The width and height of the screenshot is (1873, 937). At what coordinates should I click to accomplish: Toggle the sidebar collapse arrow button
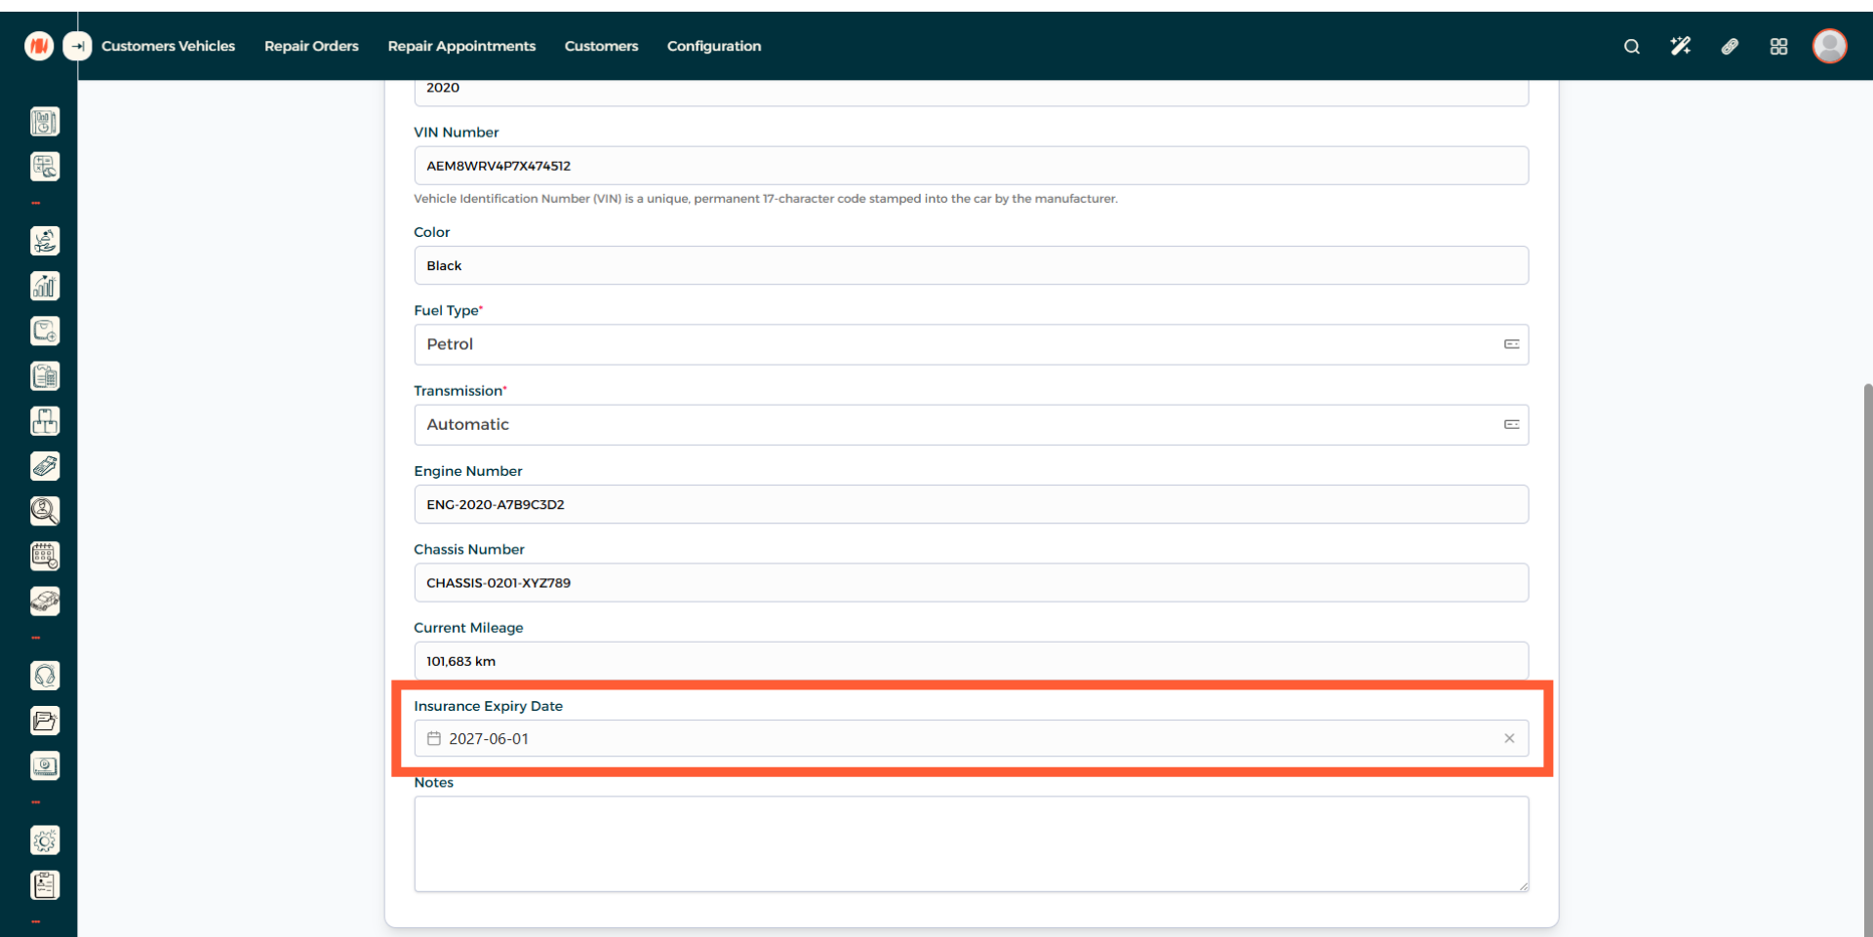click(77, 46)
